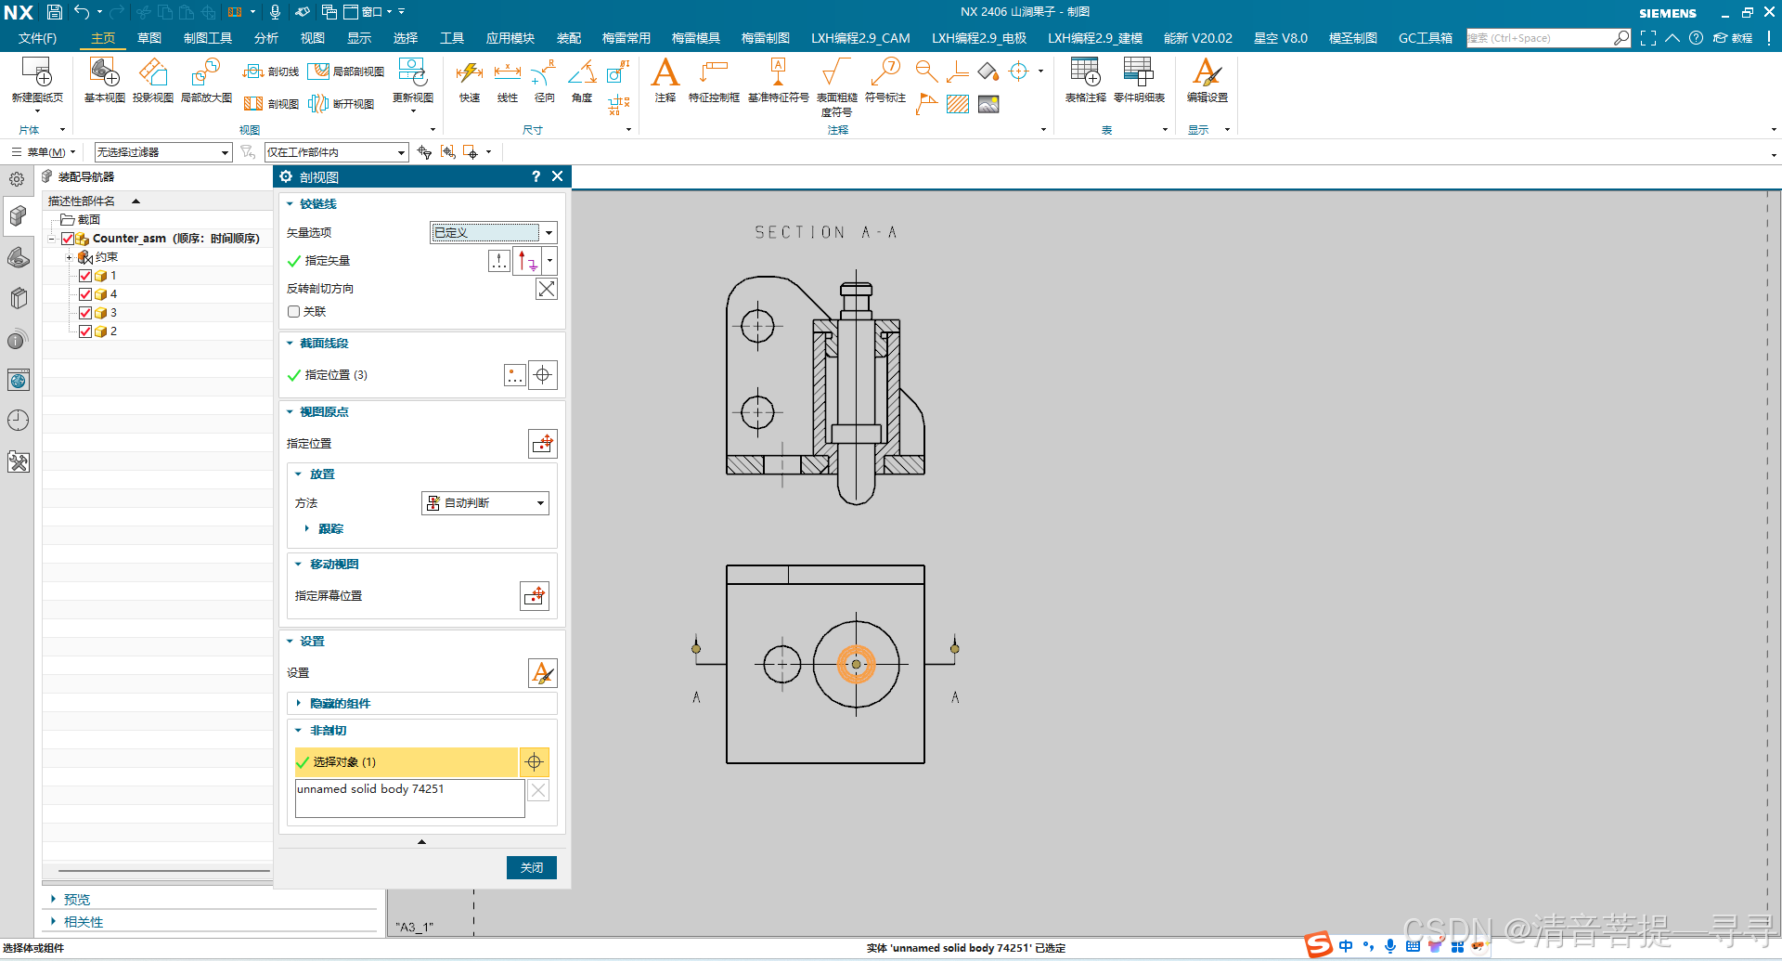
Task: Uncheck component 3 in the navigator
Action: coord(85,313)
